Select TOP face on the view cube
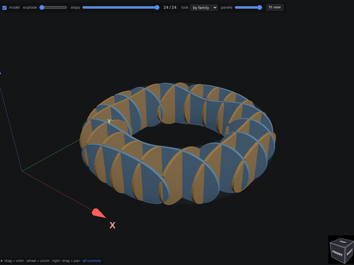354x265 pixels. click(x=343, y=242)
